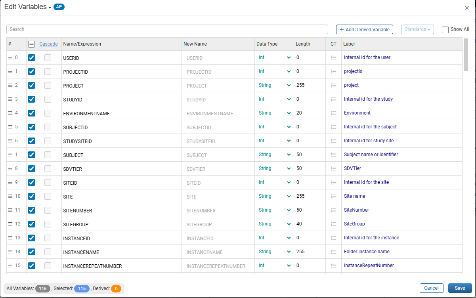Toggle the Cascade checkbox for SITEID
The width and height of the screenshot is (476, 298).
tap(48, 182)
